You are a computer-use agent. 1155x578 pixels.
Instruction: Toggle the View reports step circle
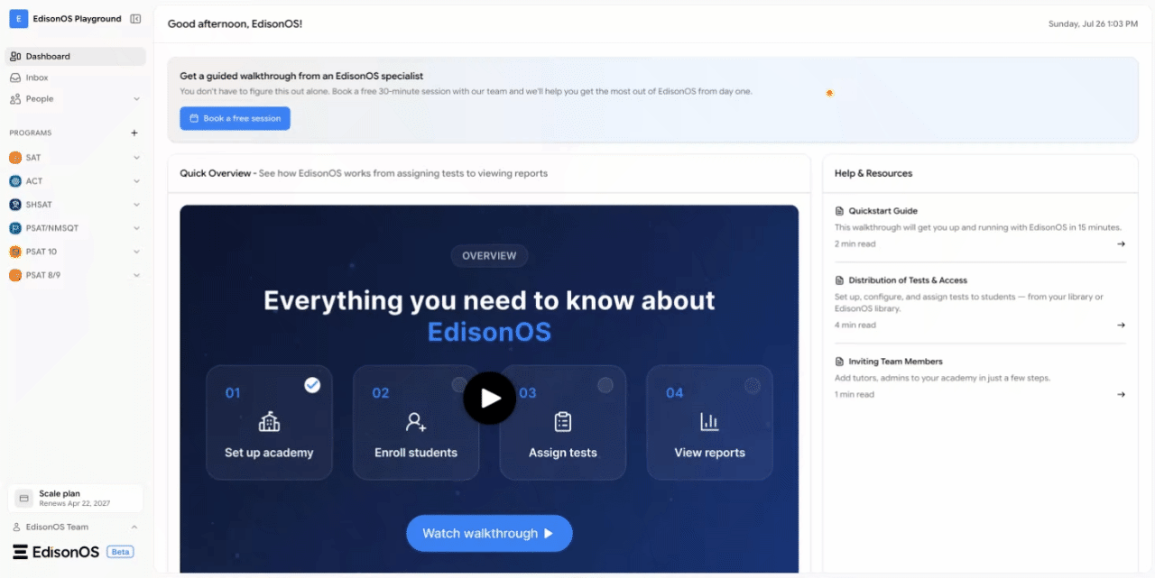pyautogui.click(x=753, y=385)
